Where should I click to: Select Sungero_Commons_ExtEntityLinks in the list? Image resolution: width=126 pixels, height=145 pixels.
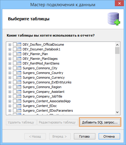pyautogui.click(x=47, y=82)
